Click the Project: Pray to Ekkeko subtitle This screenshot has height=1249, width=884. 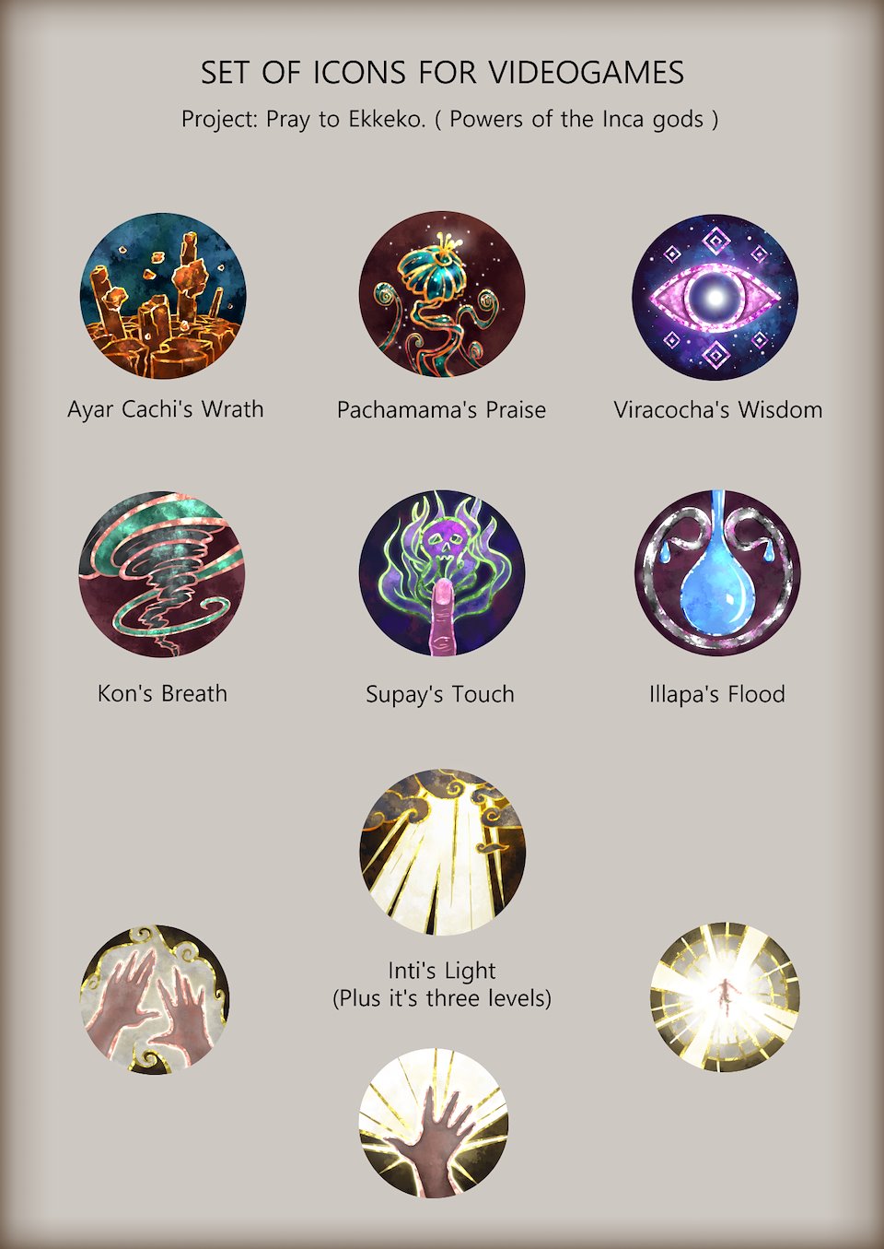pos(449,120)
